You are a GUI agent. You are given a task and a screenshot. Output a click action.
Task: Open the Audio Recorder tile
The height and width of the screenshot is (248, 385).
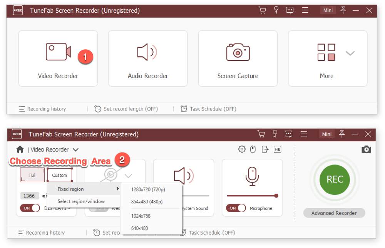coord(148,59)
